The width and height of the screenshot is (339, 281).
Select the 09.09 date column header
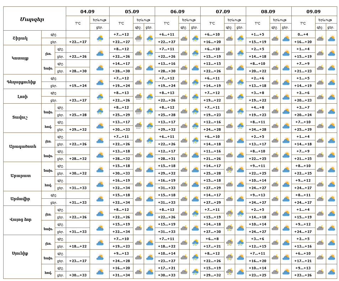point(313,11)
